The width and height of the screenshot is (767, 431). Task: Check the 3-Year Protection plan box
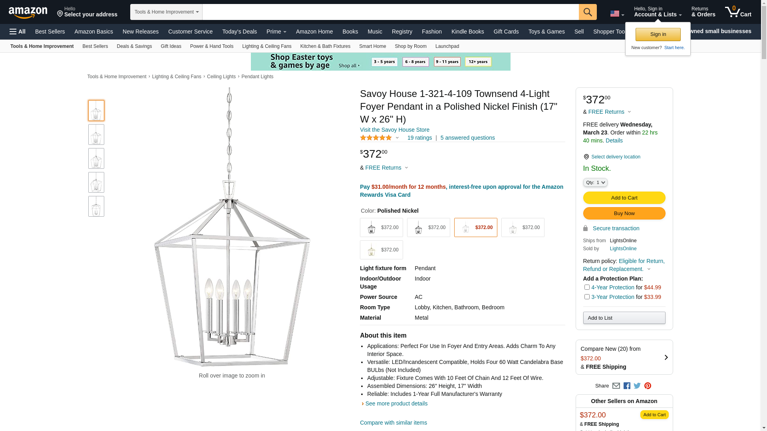(587, 297)
